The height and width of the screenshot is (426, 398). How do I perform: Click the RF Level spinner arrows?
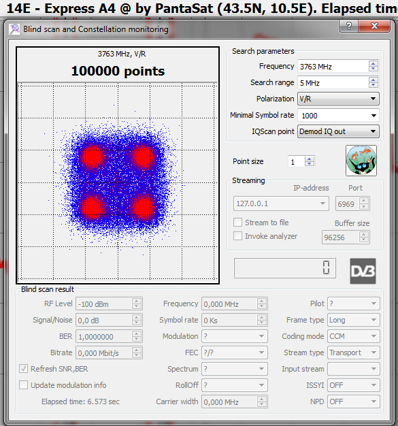coord(137,304)
